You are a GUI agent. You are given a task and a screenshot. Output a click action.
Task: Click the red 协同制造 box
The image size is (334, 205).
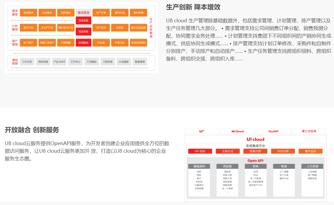(83, 43)
